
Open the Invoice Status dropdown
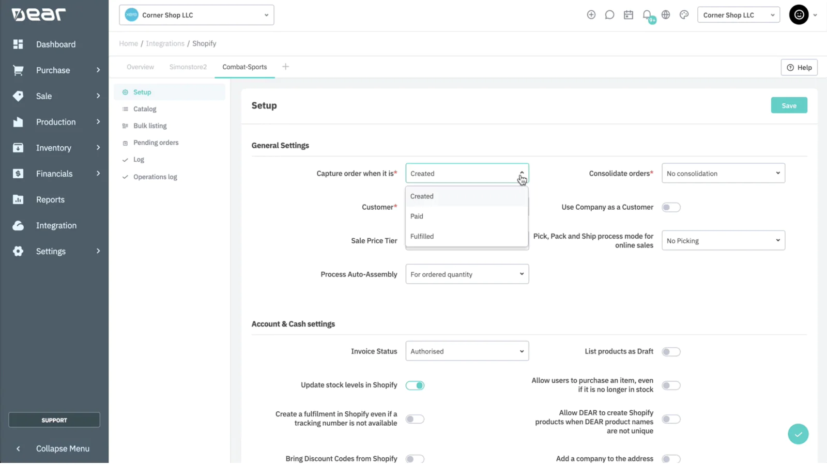click(x=467, y=351)
